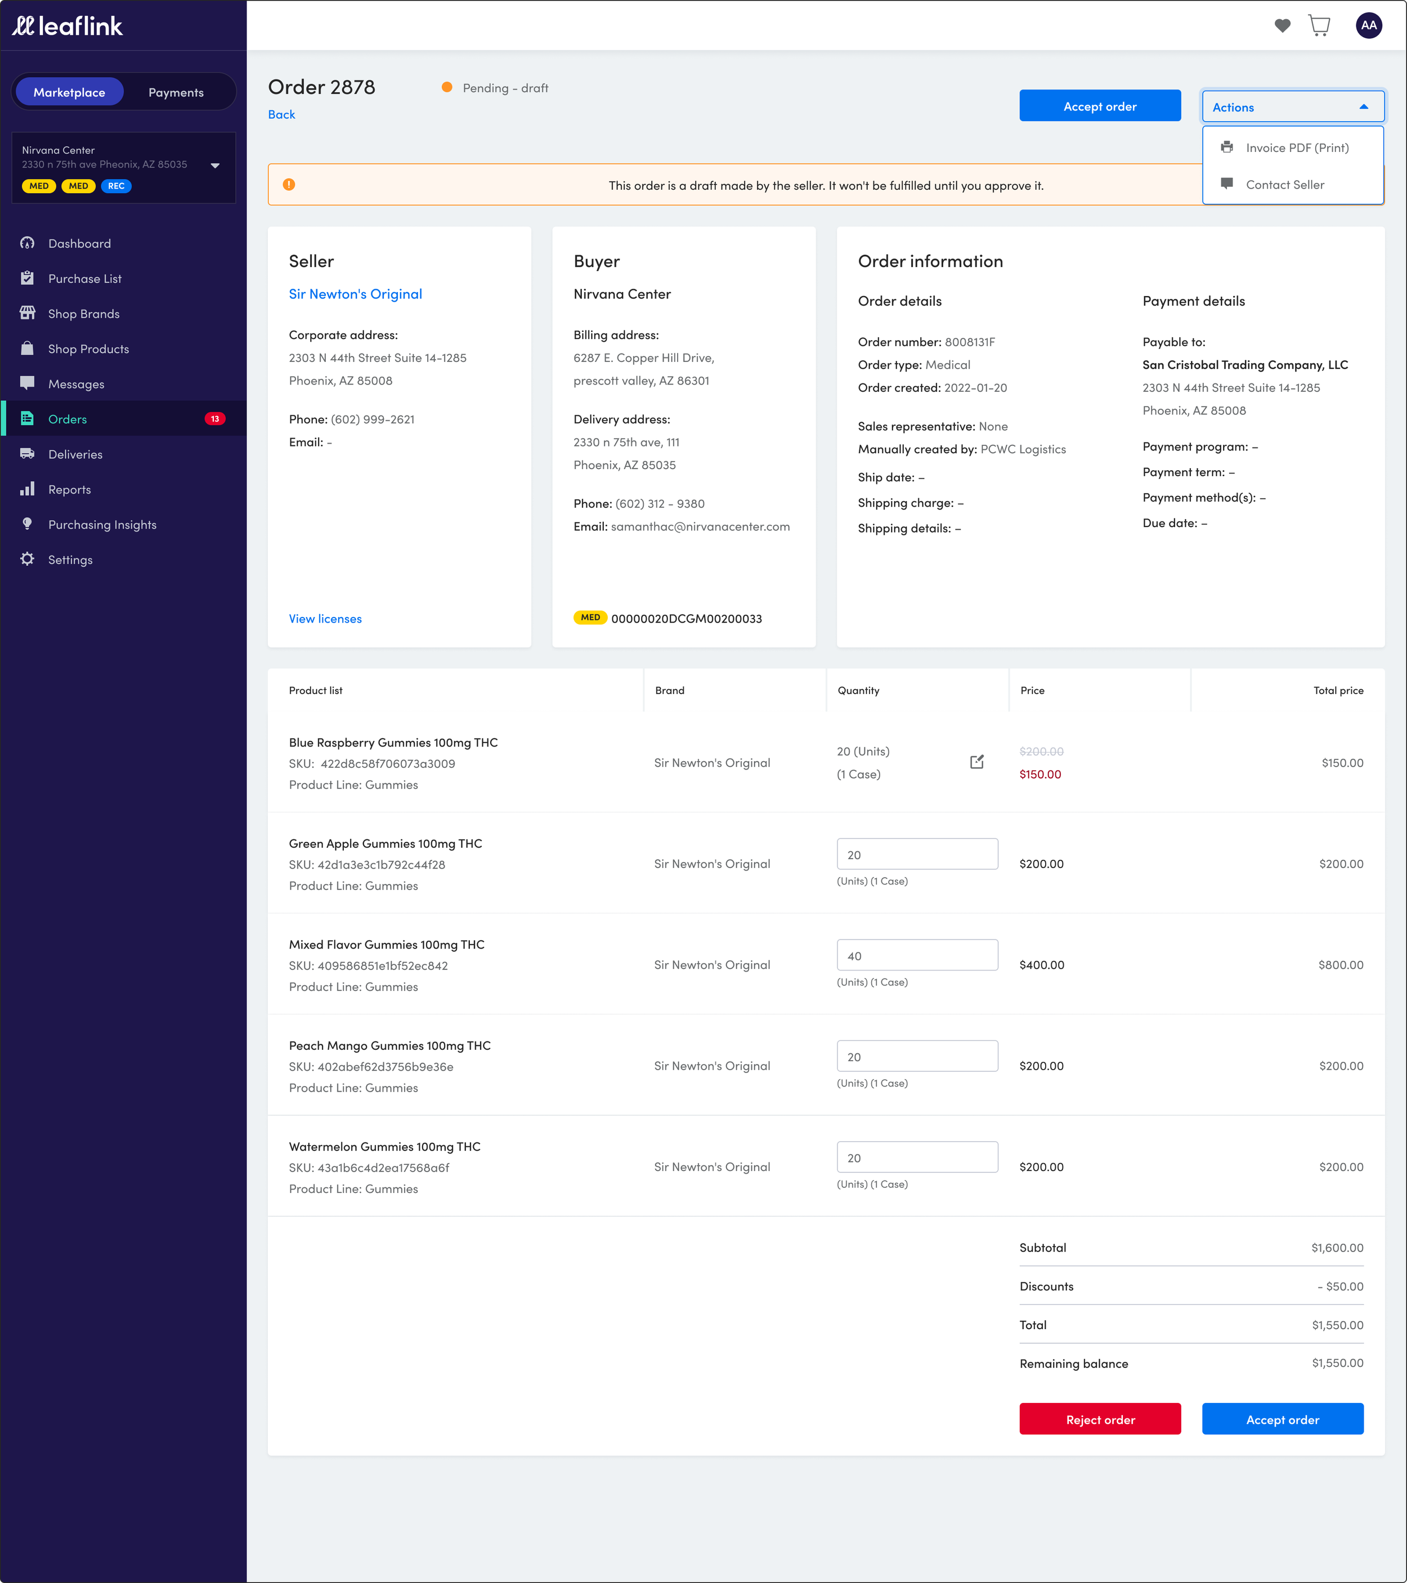Viewport: 1407px width, 1583px height.
Task: Click the Purchasing Insights lightbulb icon
Action: point(27,524)
